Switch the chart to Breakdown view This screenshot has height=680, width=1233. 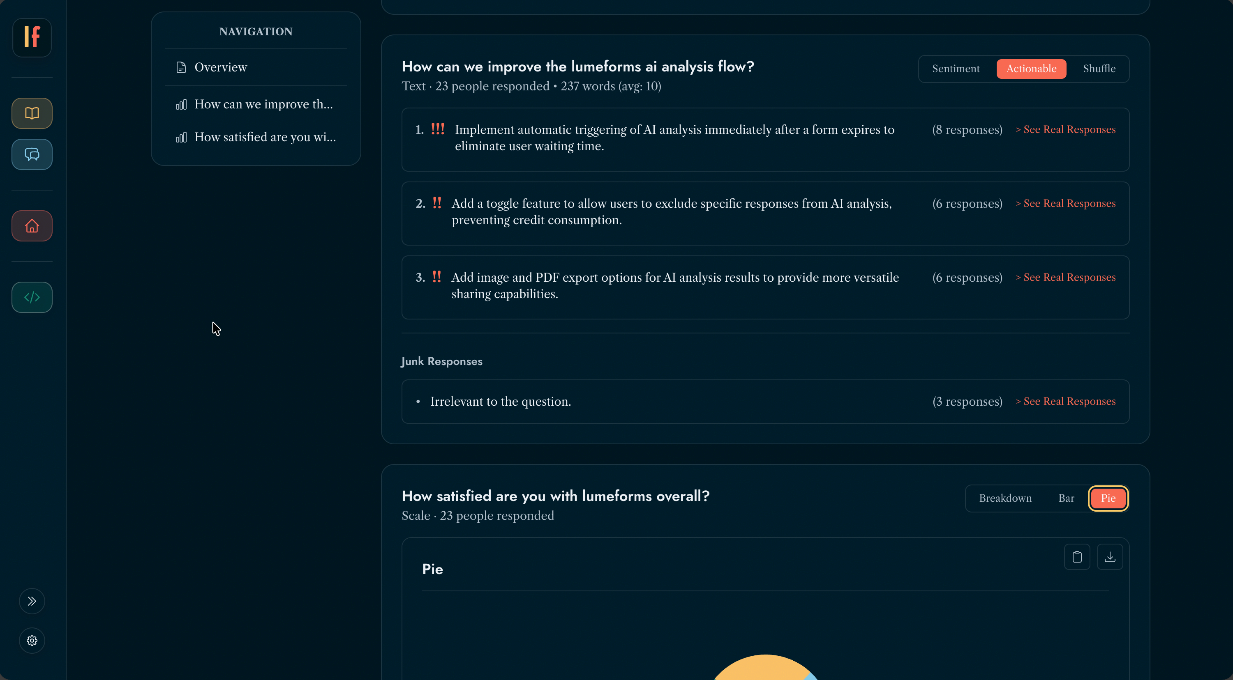1006,498
